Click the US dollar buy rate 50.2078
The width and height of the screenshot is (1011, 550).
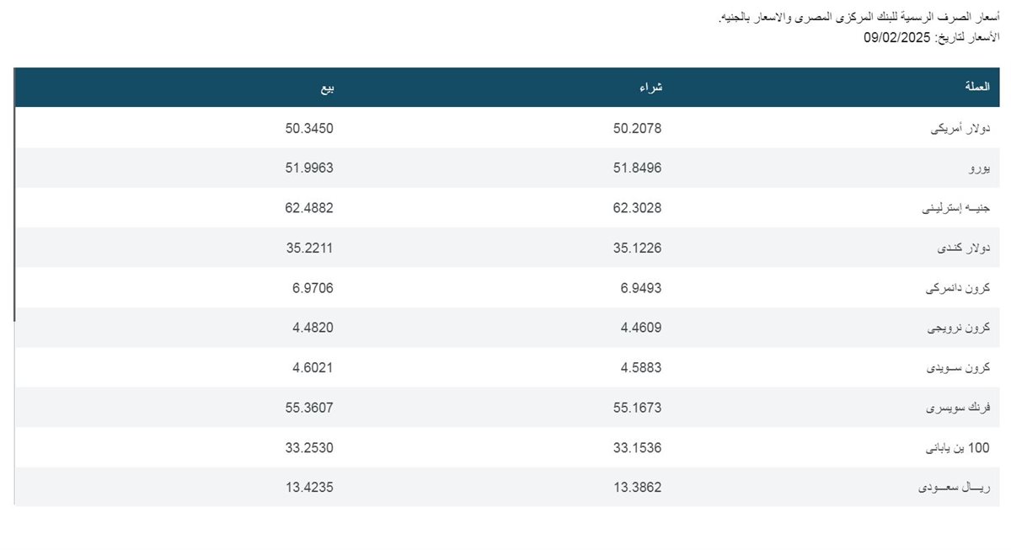tap(637, 128)
